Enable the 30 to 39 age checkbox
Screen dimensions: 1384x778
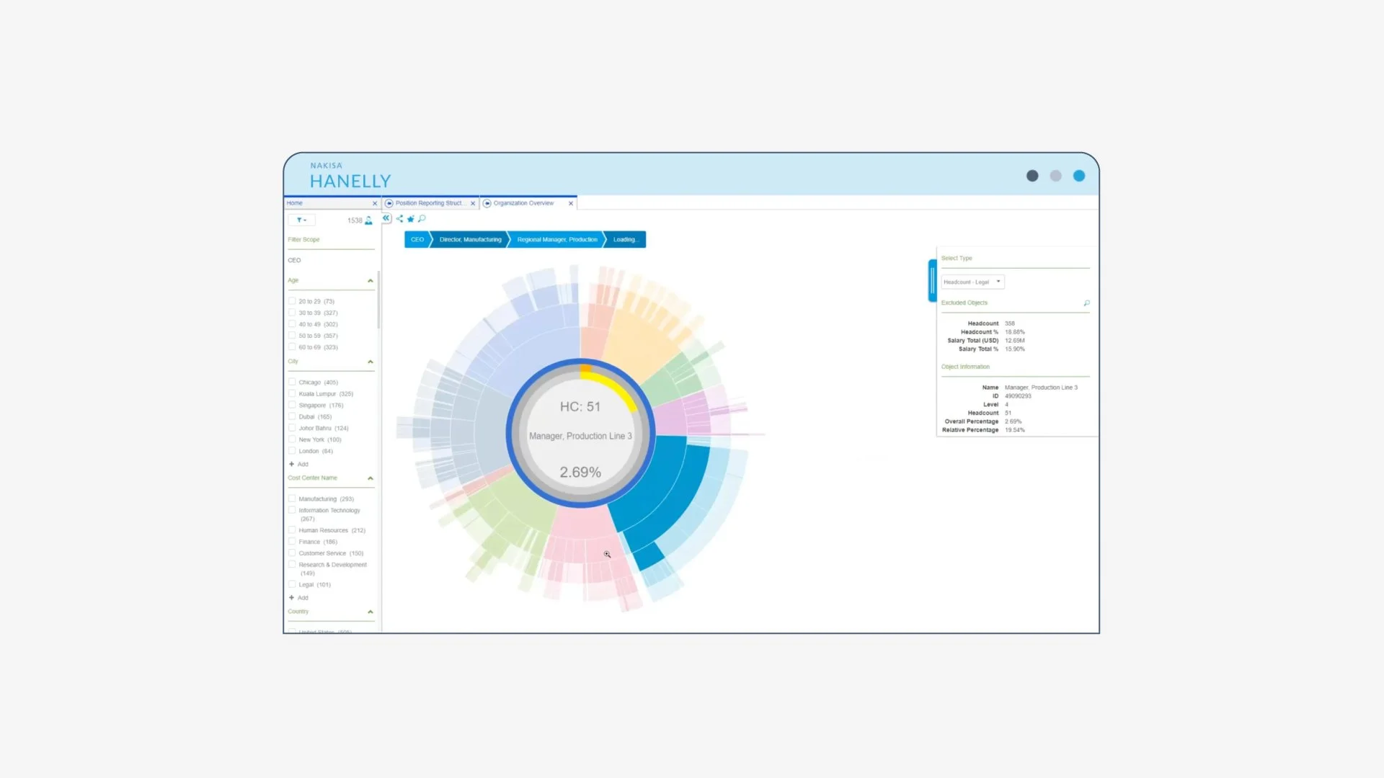pyautogui.click(x=293, y=313)
